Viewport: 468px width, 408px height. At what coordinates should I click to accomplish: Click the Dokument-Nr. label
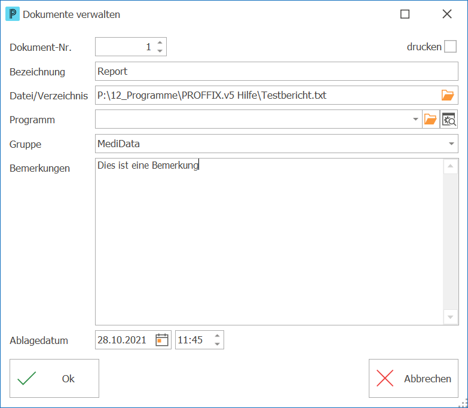(x=41, y=47)
